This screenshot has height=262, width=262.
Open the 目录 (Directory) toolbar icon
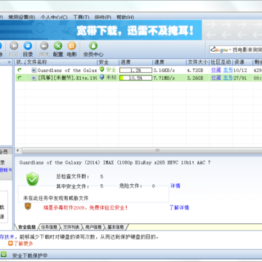click(x=28, y=49)
